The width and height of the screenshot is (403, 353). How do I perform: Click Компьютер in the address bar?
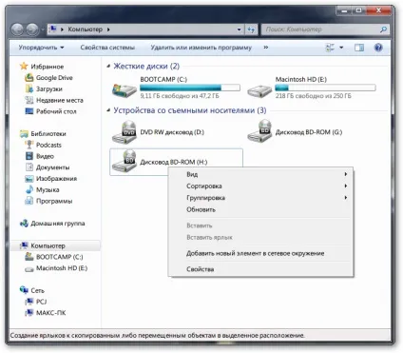(x=86, y=29)
